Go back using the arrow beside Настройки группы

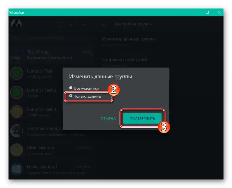104,24
